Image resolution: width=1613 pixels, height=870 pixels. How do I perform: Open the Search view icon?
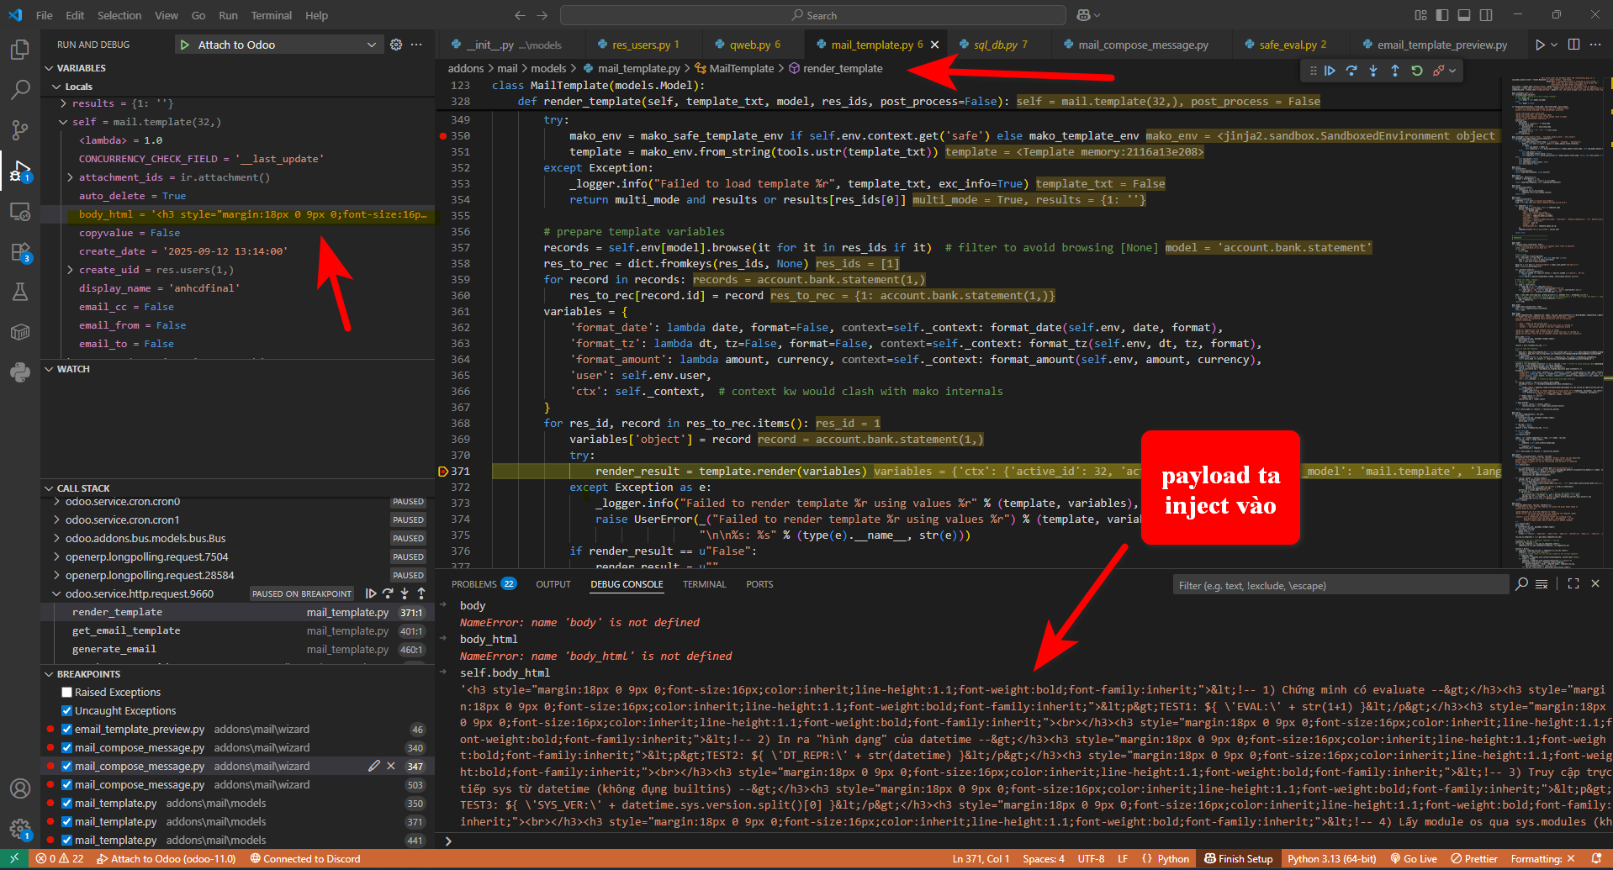(20, 89)
